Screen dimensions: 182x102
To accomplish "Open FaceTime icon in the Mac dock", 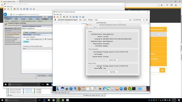I will pos(109,89).
